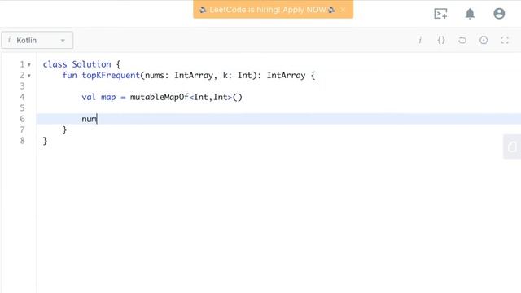Dismiss the hiring banner with its X
Screen dimensions: 521x293
(344, 10)
